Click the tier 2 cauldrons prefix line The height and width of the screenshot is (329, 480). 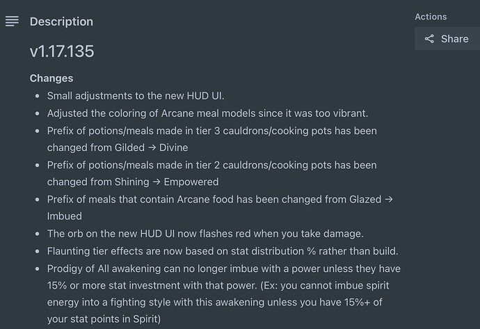click(x=212, y=173)
